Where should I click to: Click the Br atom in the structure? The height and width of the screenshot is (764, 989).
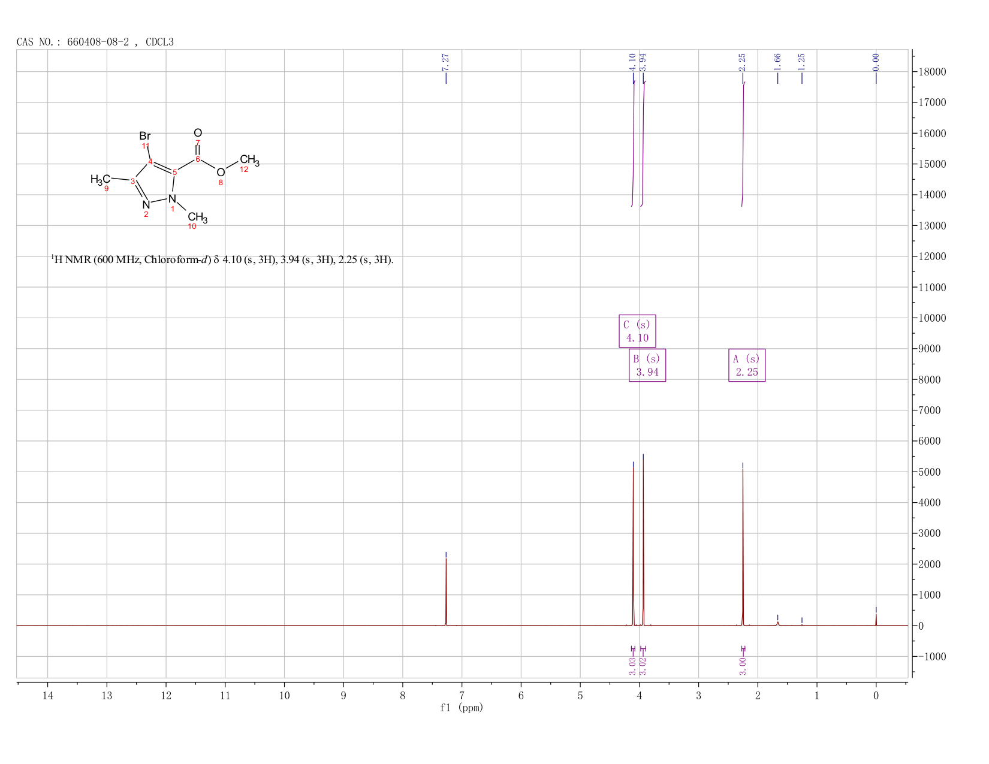pyautogui.click(x=145, y=136)
